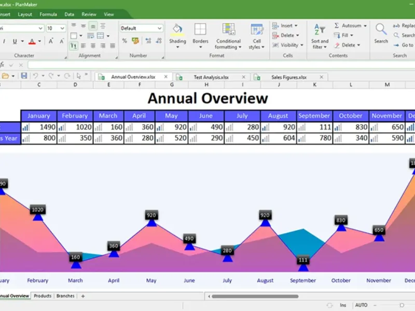
Task: Click the redo arrow icon
Action: click(51, 76)
